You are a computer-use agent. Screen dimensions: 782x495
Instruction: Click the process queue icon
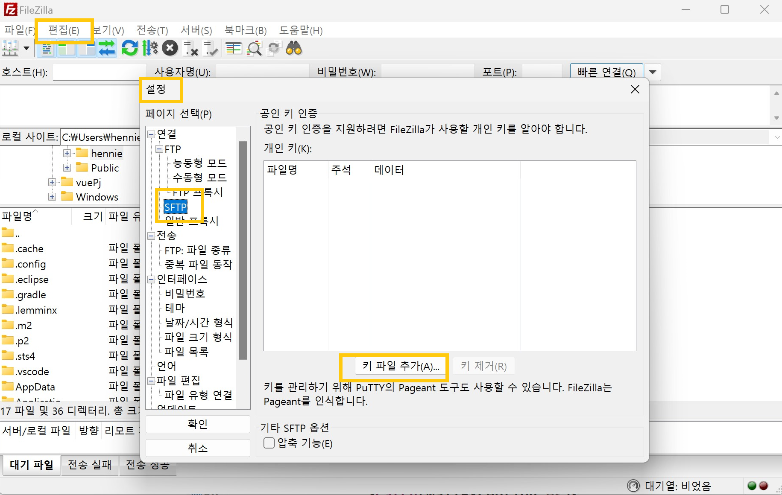[x=150, y=48]
